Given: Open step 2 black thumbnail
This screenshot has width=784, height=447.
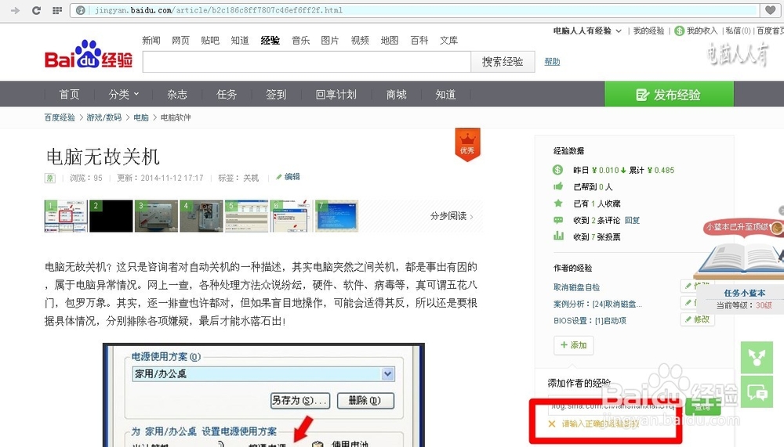Looking at the screenshot, I should point(111,216).
